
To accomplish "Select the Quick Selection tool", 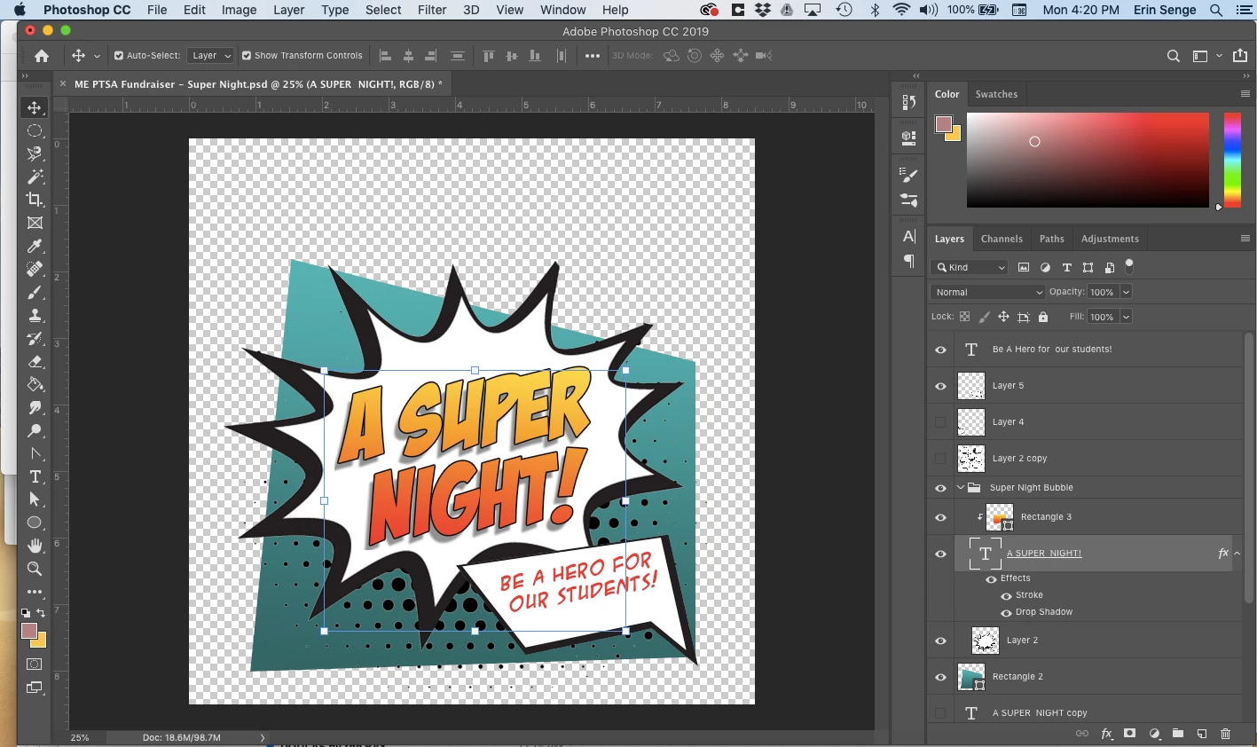I will point(35,153).
